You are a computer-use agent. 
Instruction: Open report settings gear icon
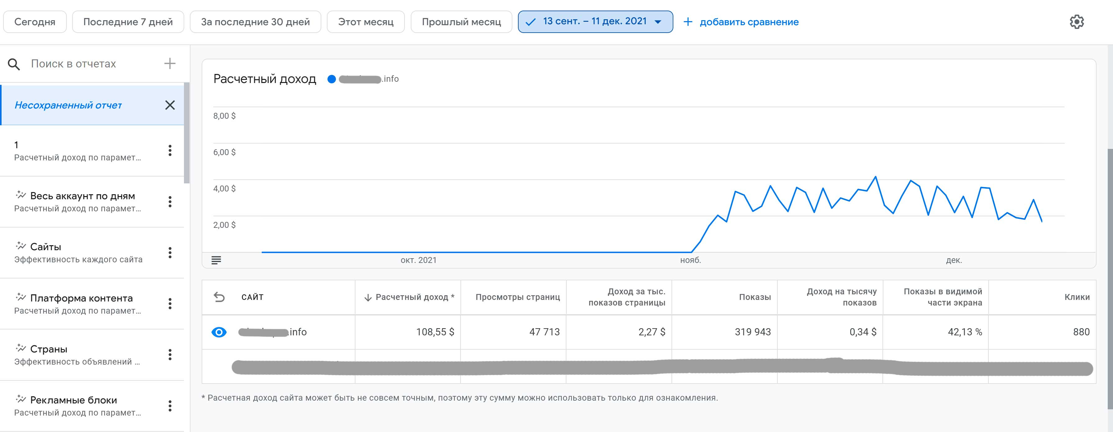(x=1076, y=22)
